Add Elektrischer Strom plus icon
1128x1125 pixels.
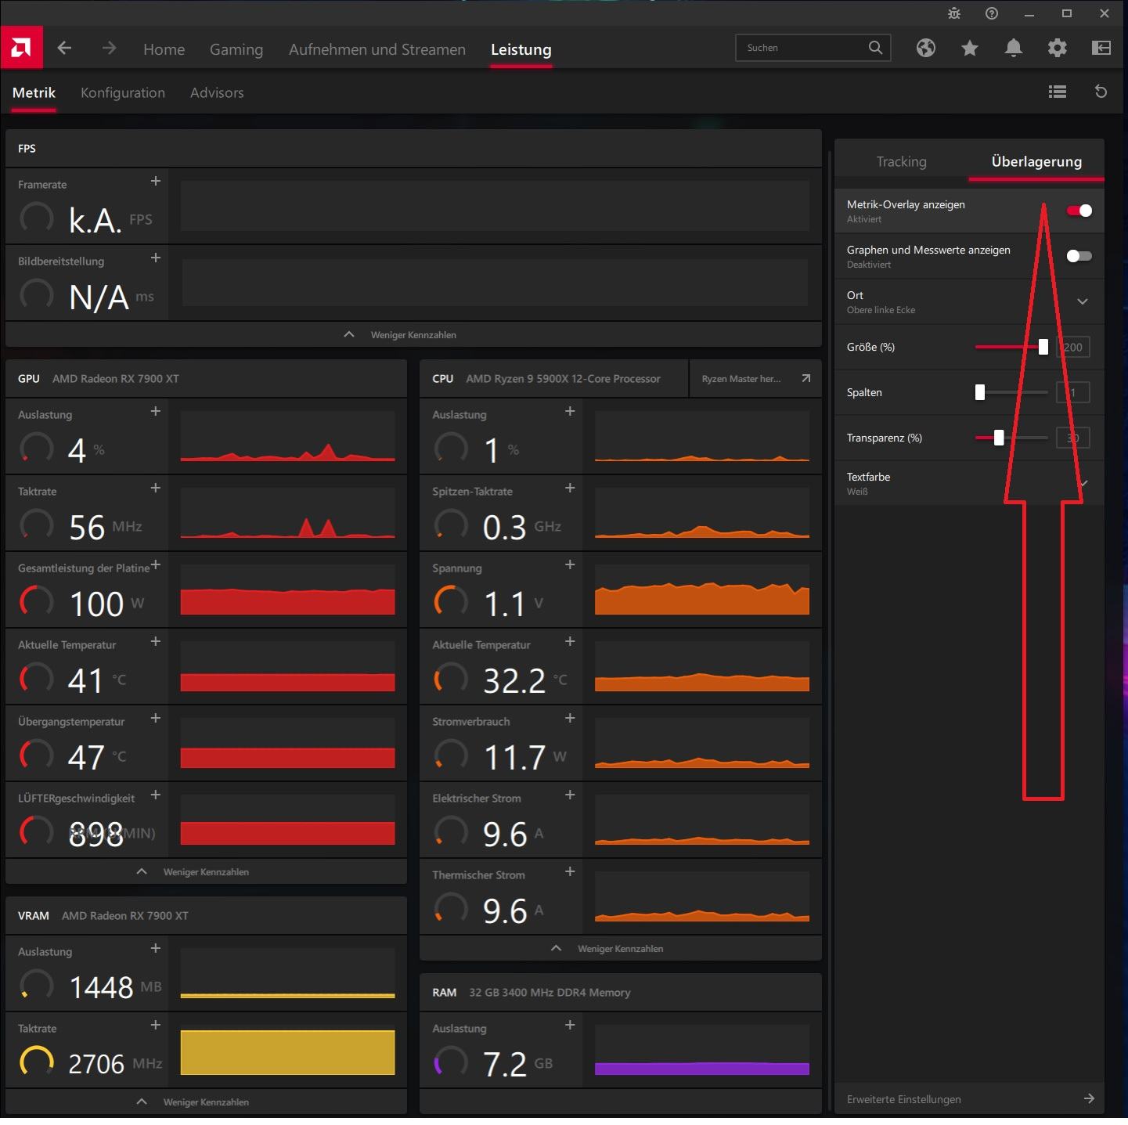click(570, 795)
